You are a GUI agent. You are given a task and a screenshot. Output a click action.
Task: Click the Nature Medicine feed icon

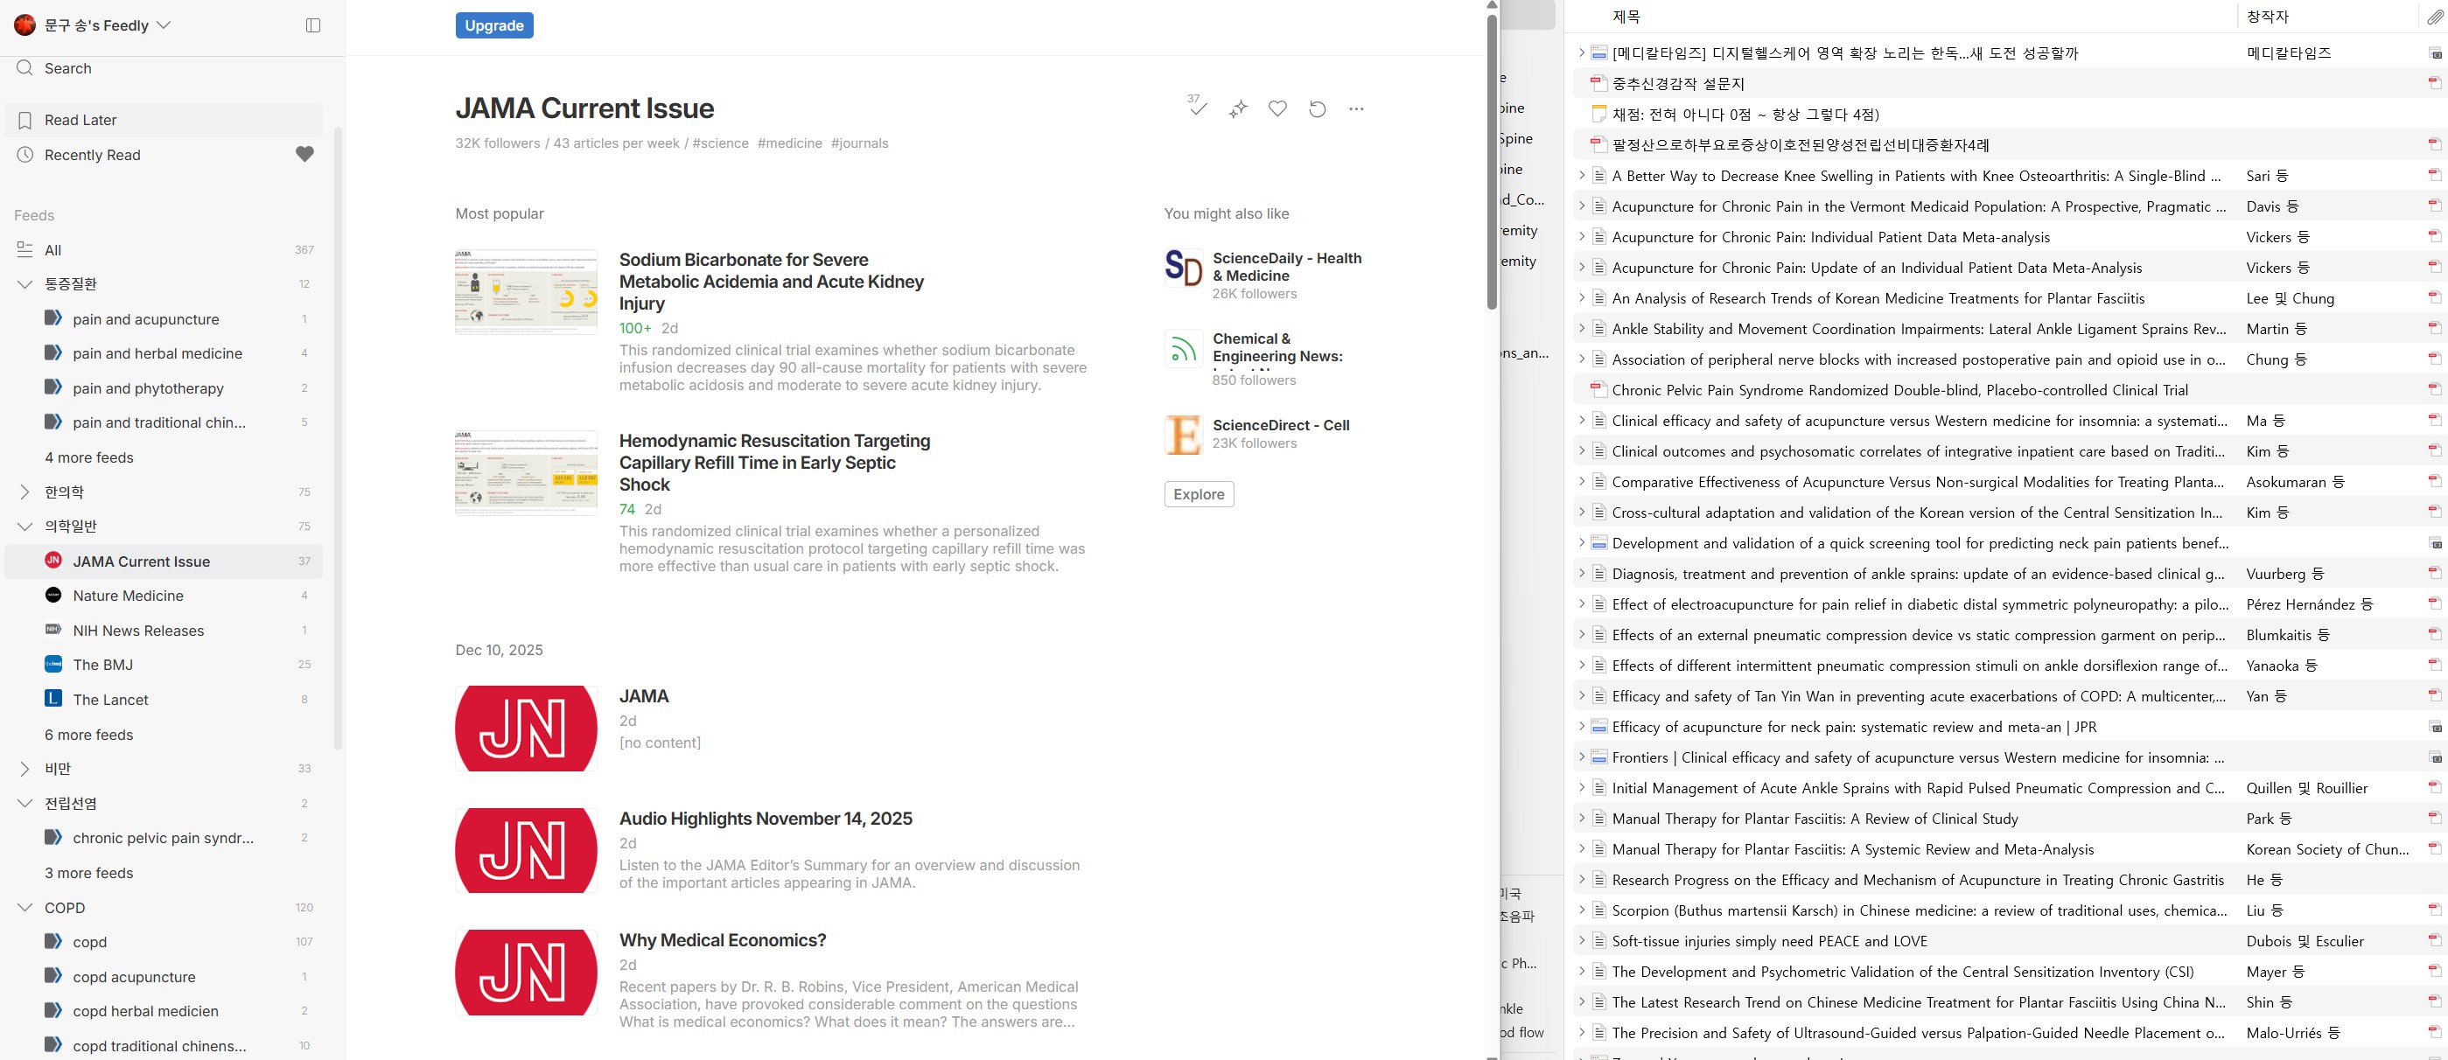coord(53,595)
